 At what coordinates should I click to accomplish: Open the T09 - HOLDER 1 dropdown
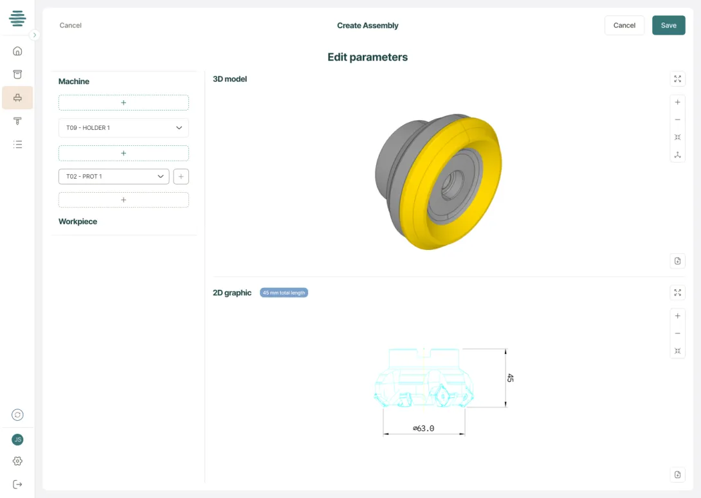coord(123,128)
